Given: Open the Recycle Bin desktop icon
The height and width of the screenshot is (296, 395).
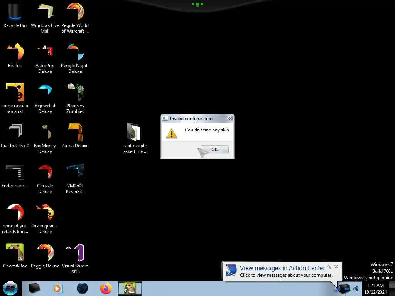Looking at the screenshot, I should tap(15, 15).
